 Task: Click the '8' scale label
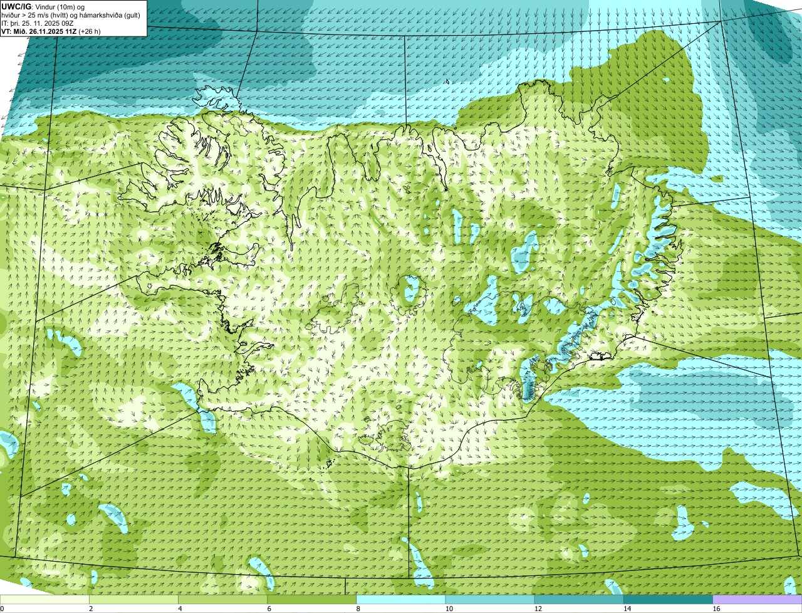coord(358,609)
